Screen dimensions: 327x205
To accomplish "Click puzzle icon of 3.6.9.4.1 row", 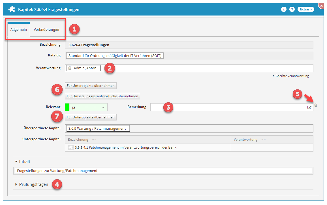I will coord(71,147).
